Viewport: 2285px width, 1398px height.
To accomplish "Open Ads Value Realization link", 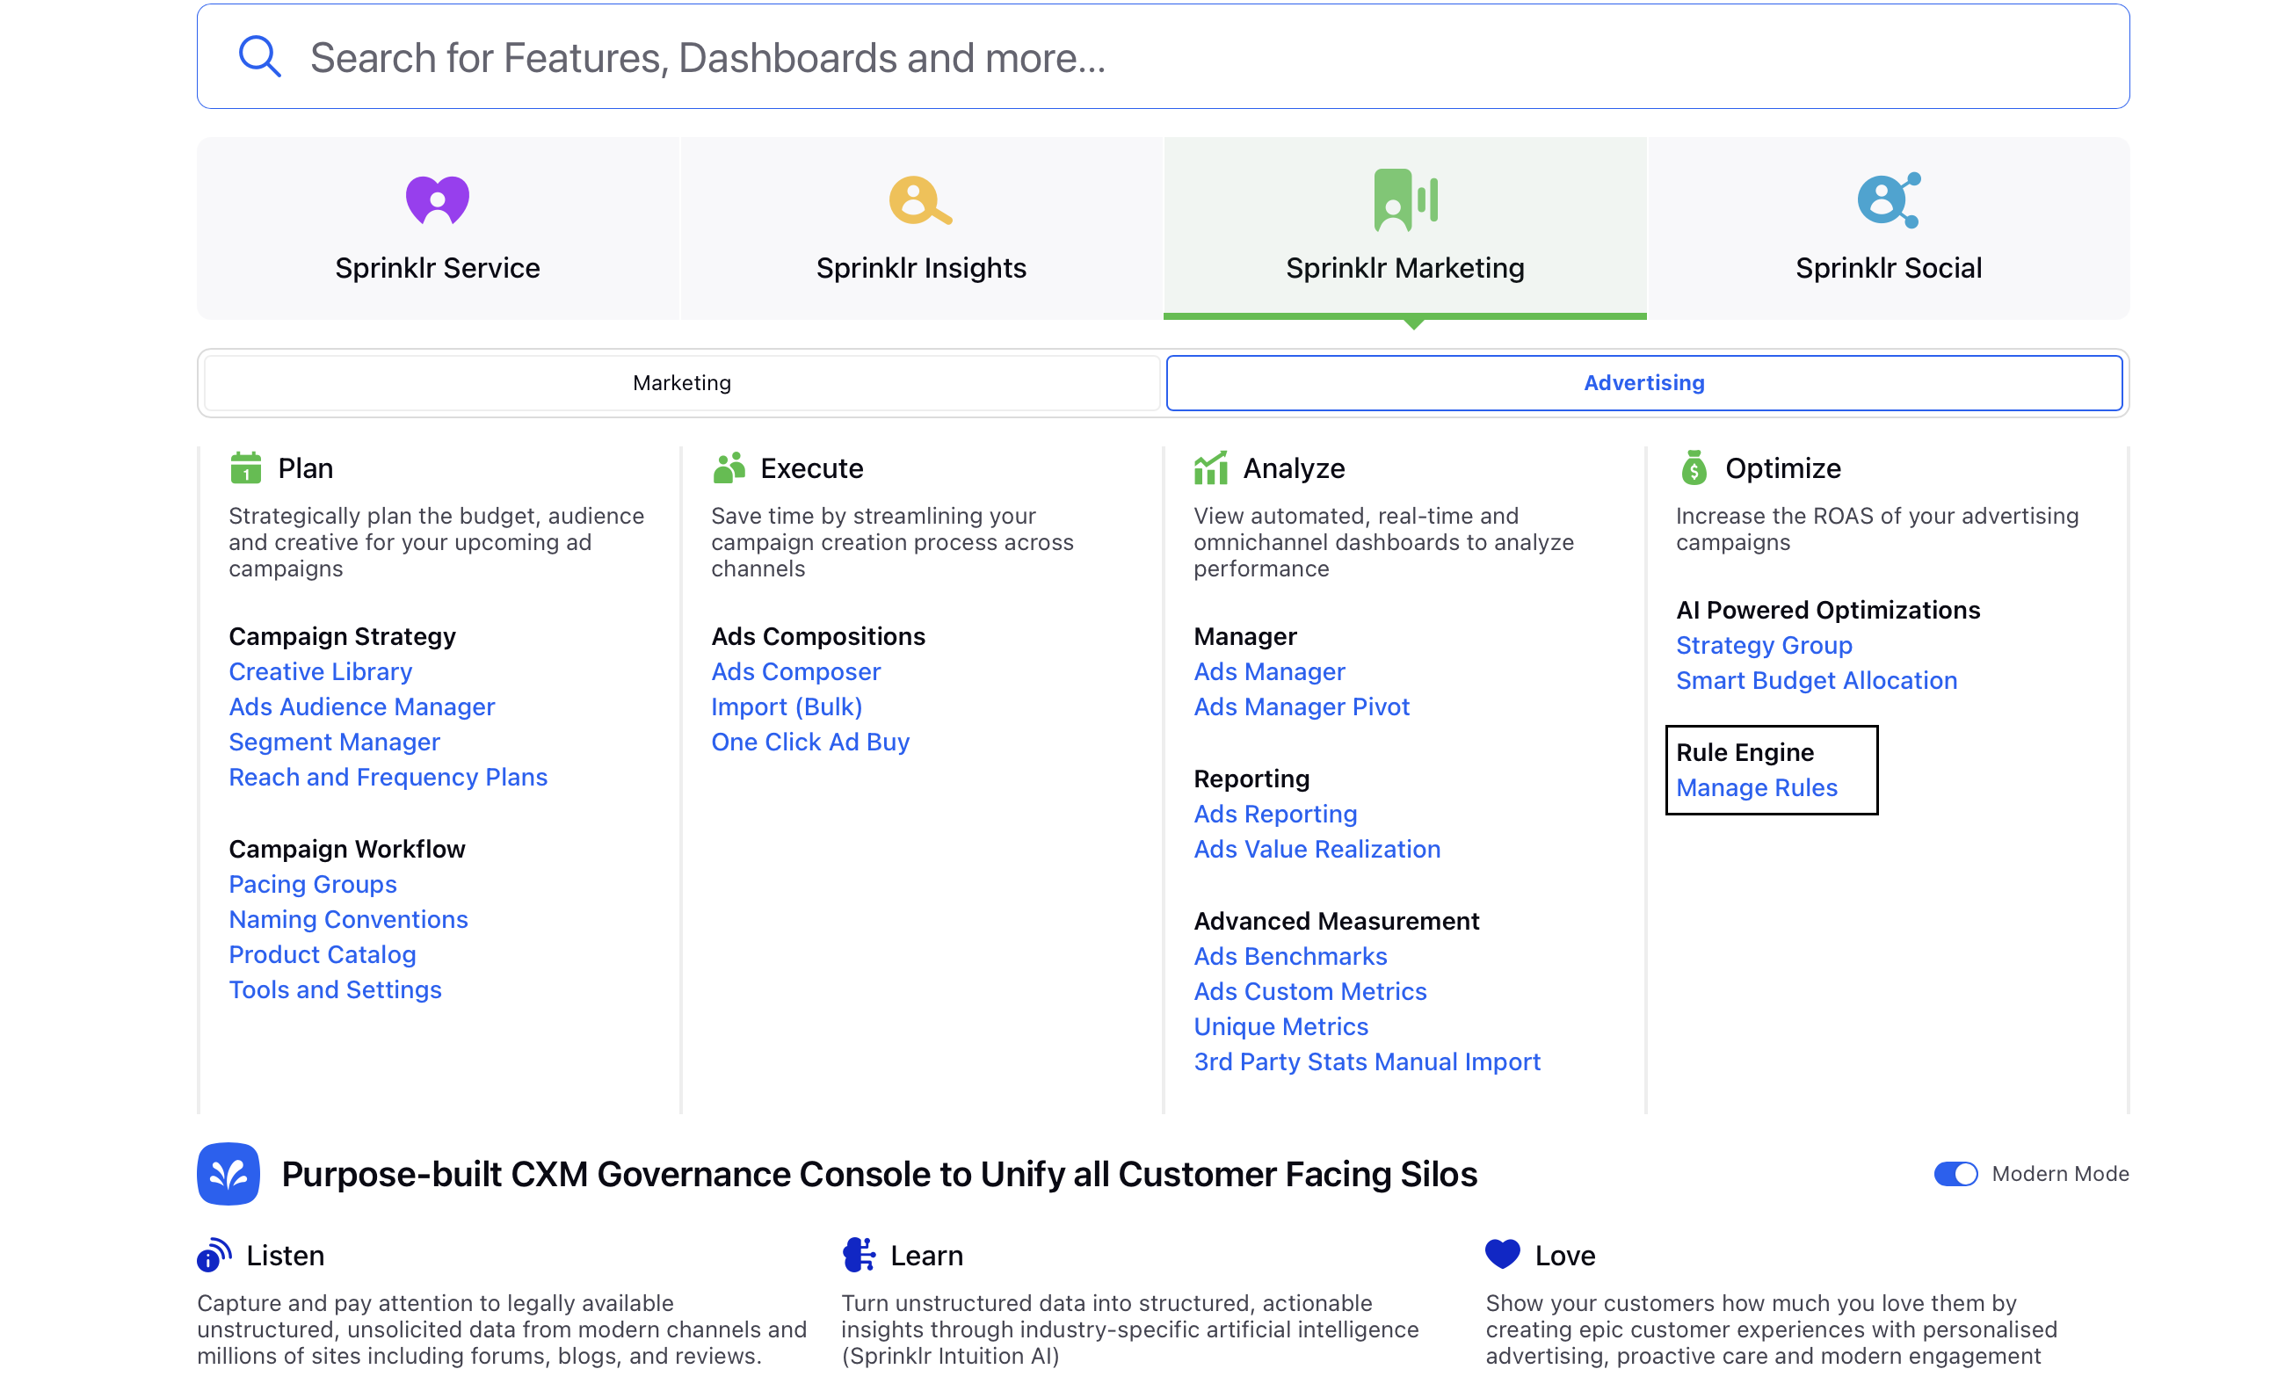I will 1317,849.
